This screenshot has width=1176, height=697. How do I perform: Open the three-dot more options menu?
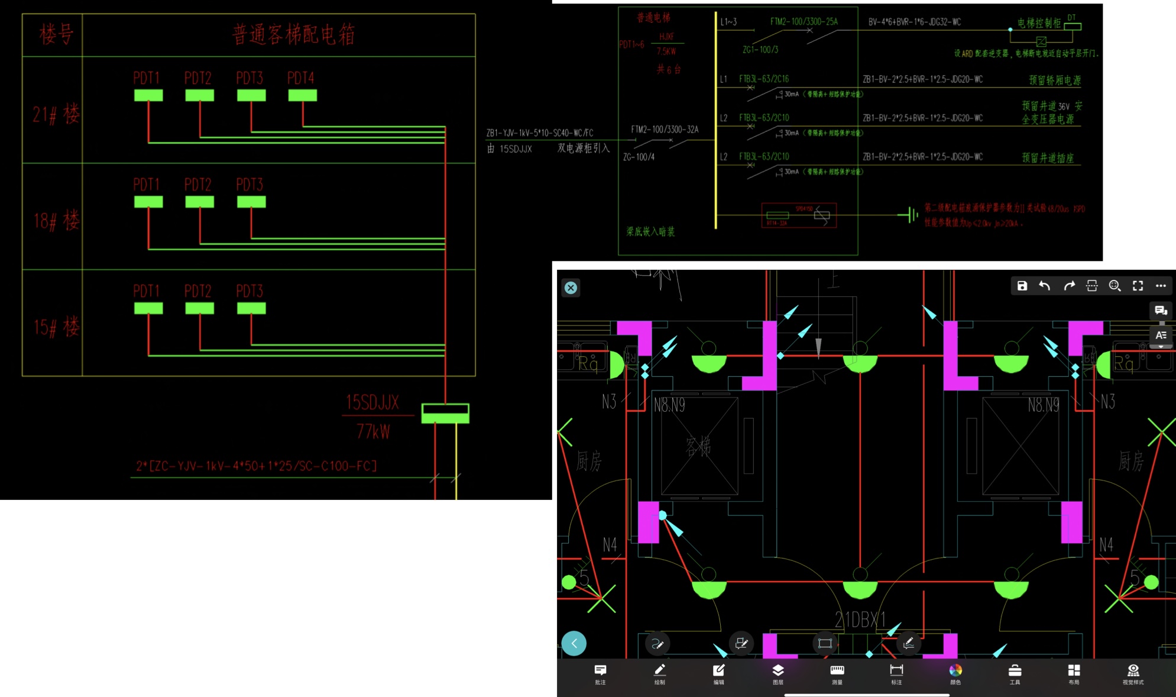tap(1161, 286)
